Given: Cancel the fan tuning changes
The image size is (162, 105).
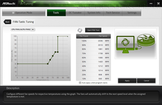Looking at the screenshot, I should coord(146,81).
